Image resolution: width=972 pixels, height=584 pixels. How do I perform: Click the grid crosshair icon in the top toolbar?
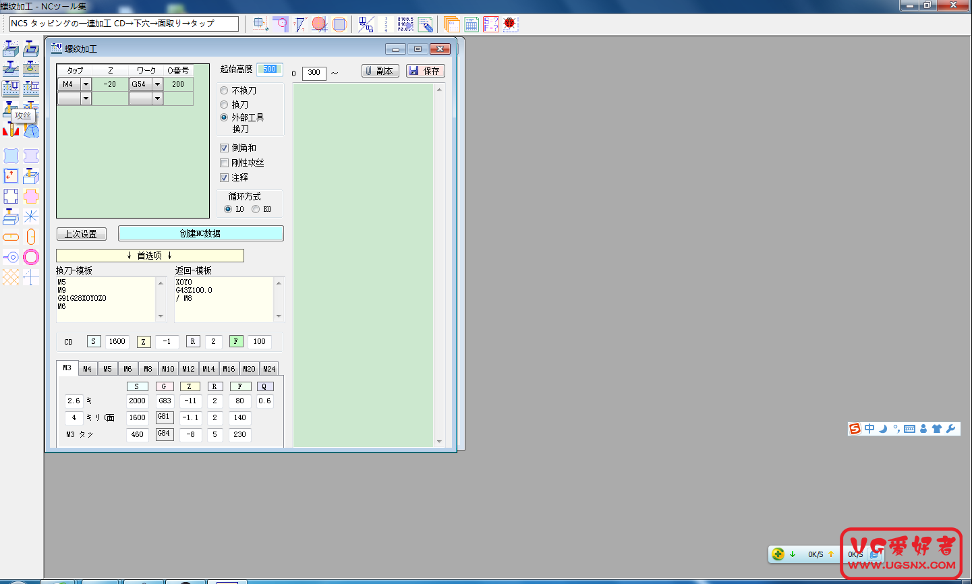(x=260, y=24)
